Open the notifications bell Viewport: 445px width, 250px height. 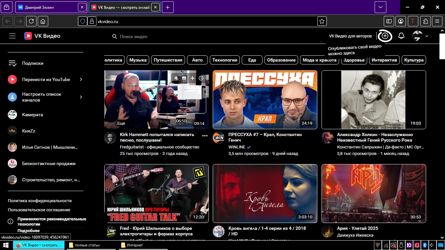point(401,36)
